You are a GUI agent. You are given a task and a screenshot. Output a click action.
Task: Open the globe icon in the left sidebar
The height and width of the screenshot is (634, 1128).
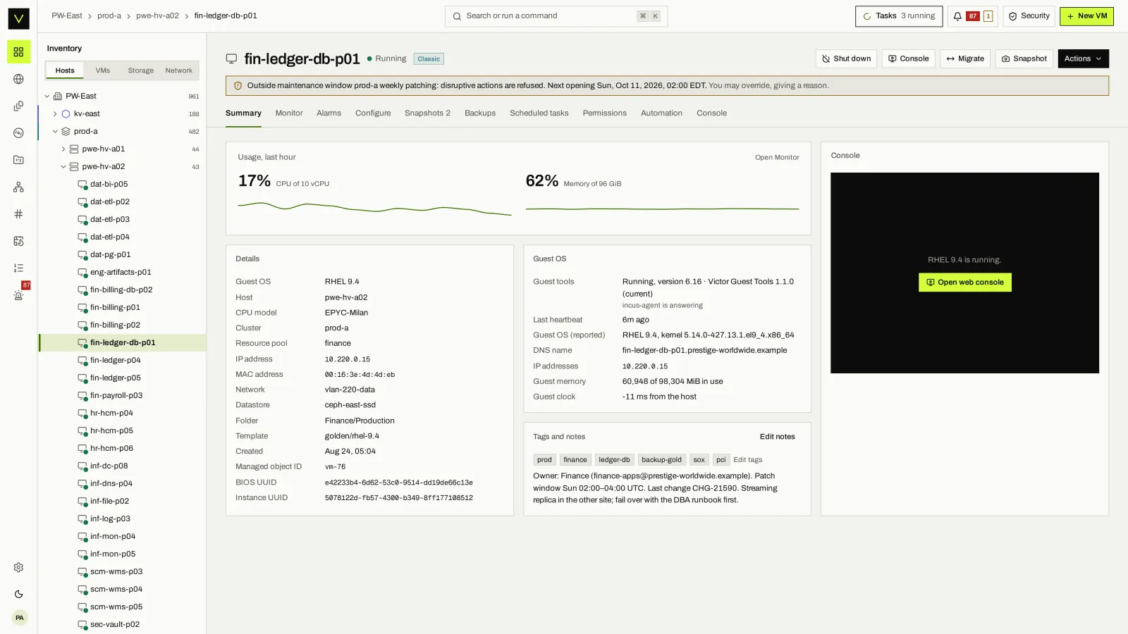click(18, 79)
